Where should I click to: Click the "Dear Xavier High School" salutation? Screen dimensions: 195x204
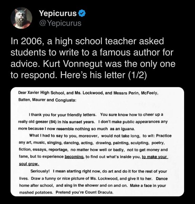[x=41, y=93]
